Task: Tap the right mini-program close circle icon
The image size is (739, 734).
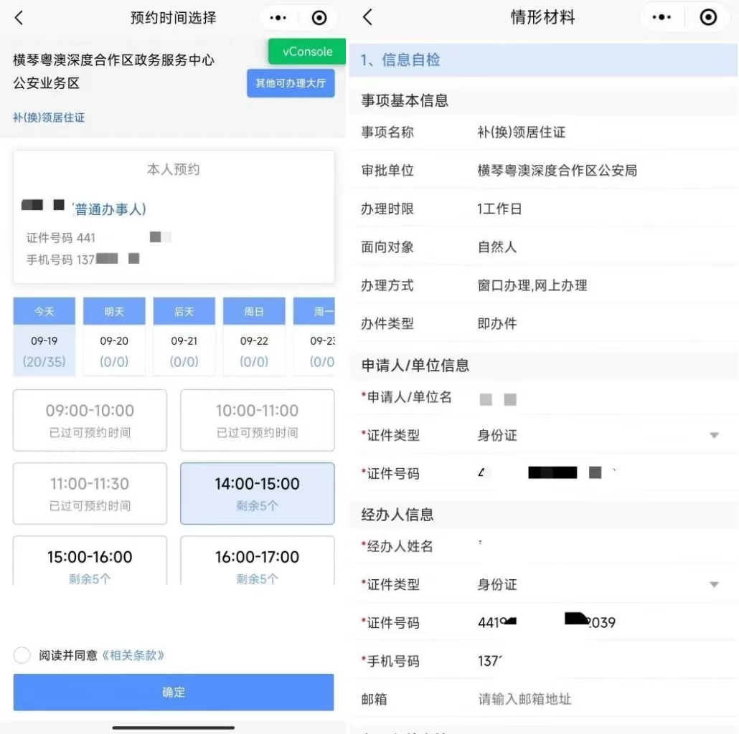Action: point(708,18)
